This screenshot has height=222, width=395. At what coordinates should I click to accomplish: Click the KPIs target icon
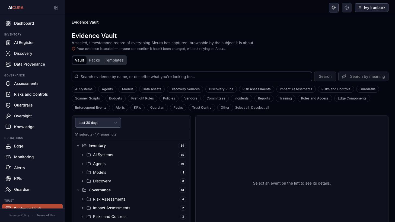click(x=8, y=179)
